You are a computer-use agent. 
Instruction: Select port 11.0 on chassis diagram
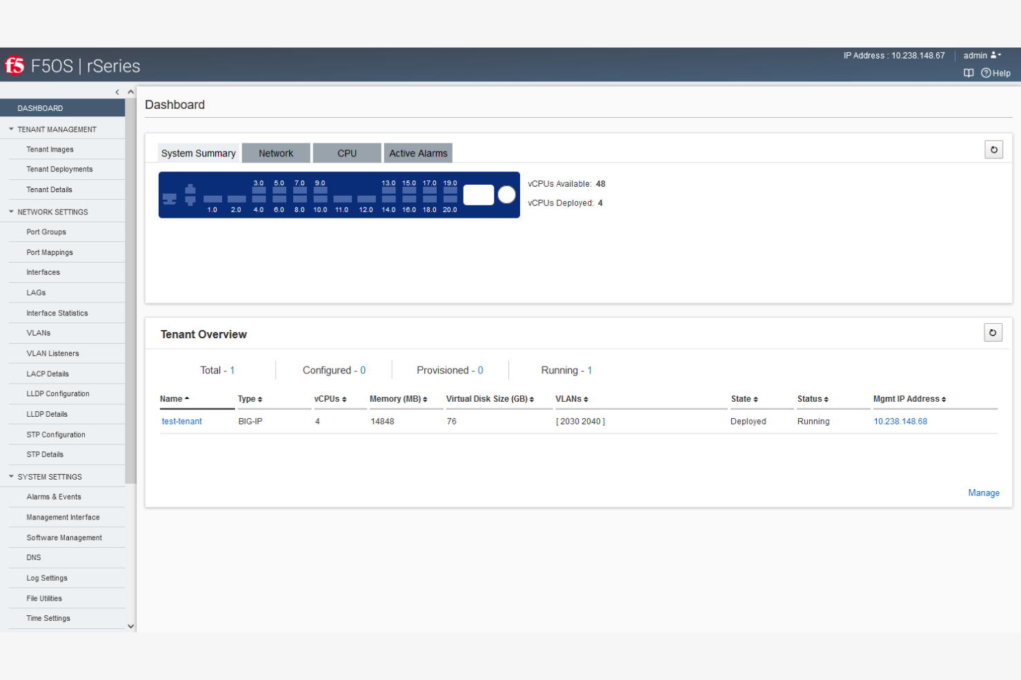tap(342, 199)
